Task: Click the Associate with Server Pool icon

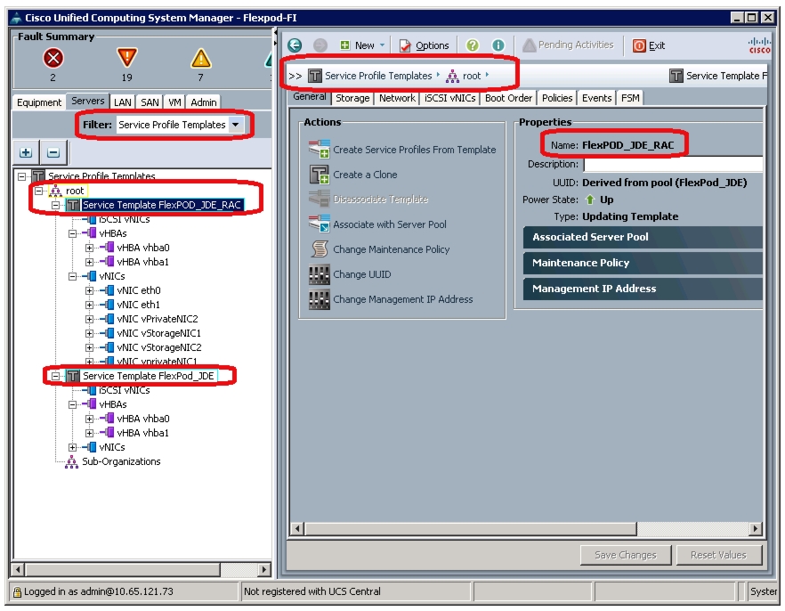Action: coord(319,224)
